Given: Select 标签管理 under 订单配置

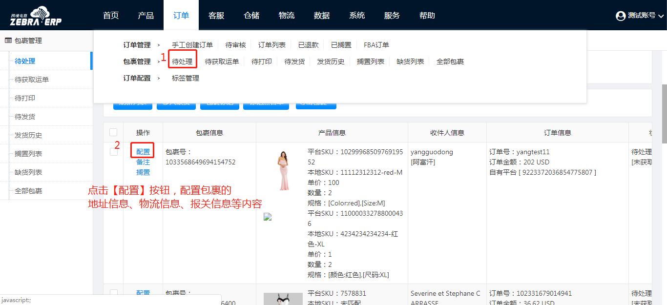Looking at the screenshot, I should click(x=186, y=78).
